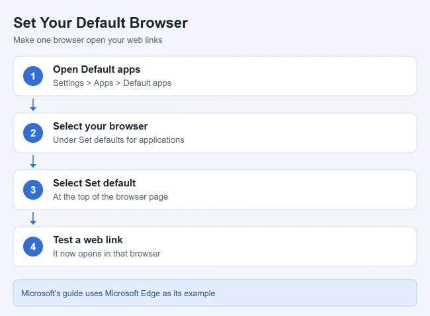Viewport: 430px width, 316px height.
Task: Select the "Select your browser" step title
Action: click(x=101, y=126)
